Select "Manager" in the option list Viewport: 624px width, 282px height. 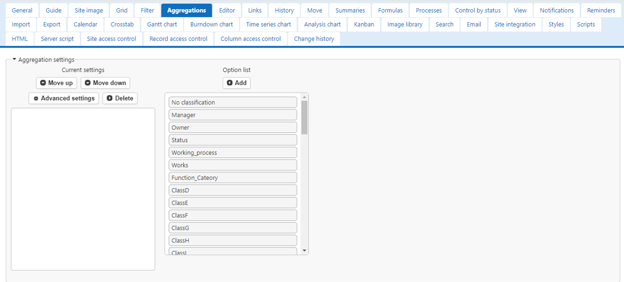(x=233, y=115)
